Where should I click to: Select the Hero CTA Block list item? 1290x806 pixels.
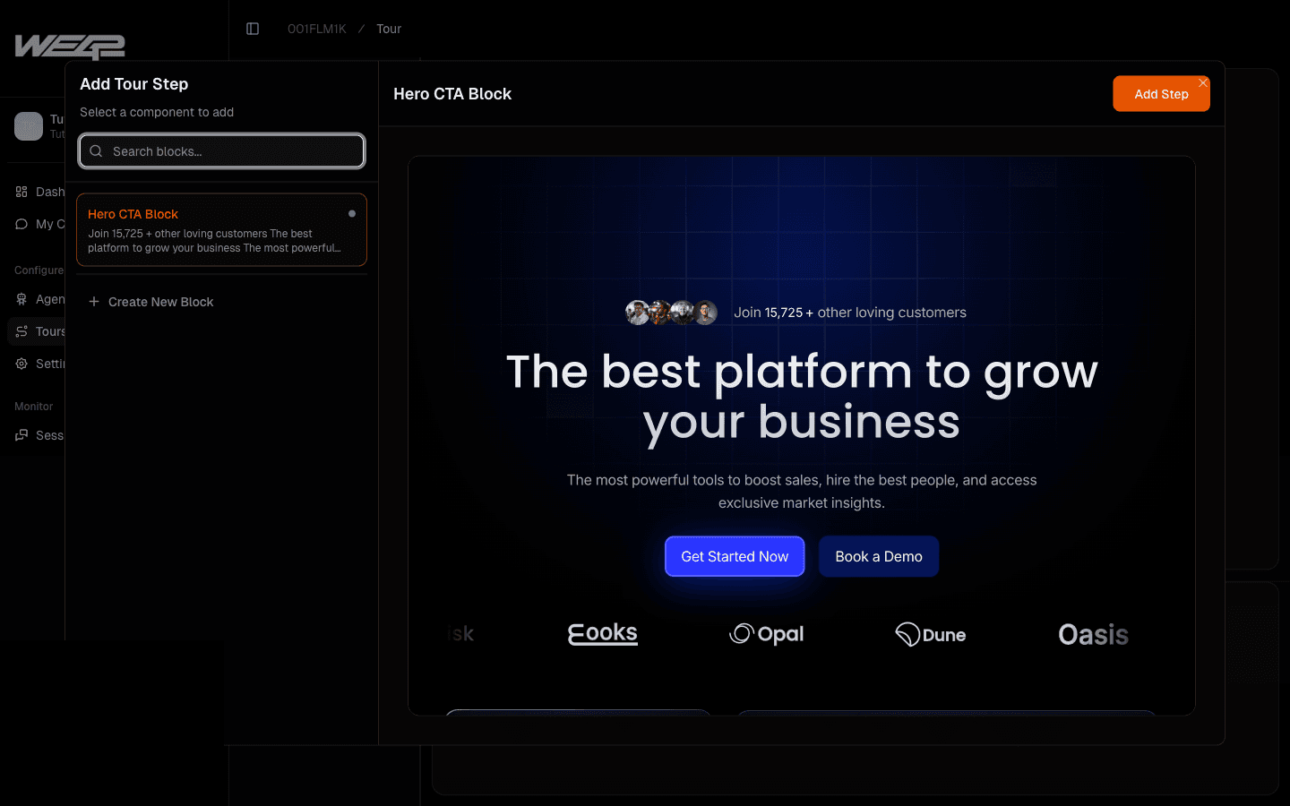click(222, 230)
